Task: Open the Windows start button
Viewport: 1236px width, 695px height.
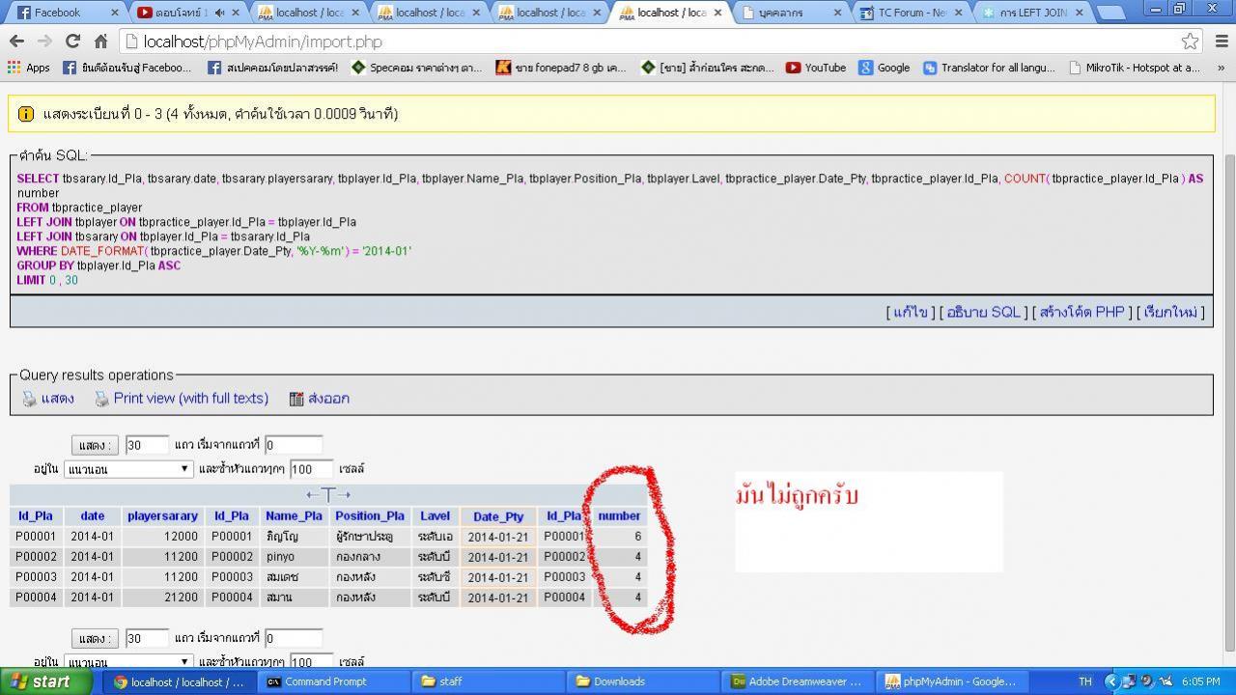Action: tap(46, 681)
